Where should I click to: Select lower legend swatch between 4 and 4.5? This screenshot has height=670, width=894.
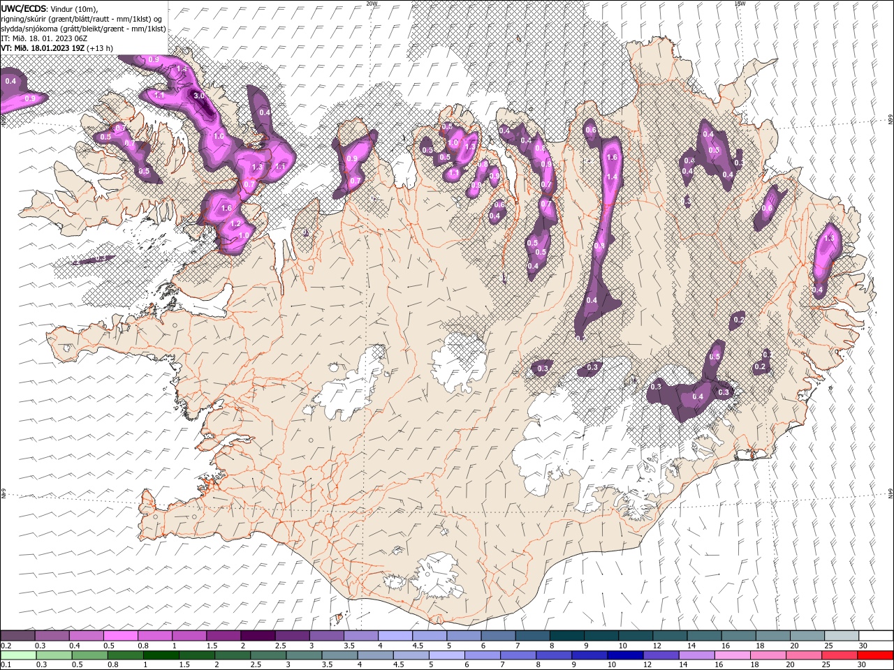click(374, 655)
